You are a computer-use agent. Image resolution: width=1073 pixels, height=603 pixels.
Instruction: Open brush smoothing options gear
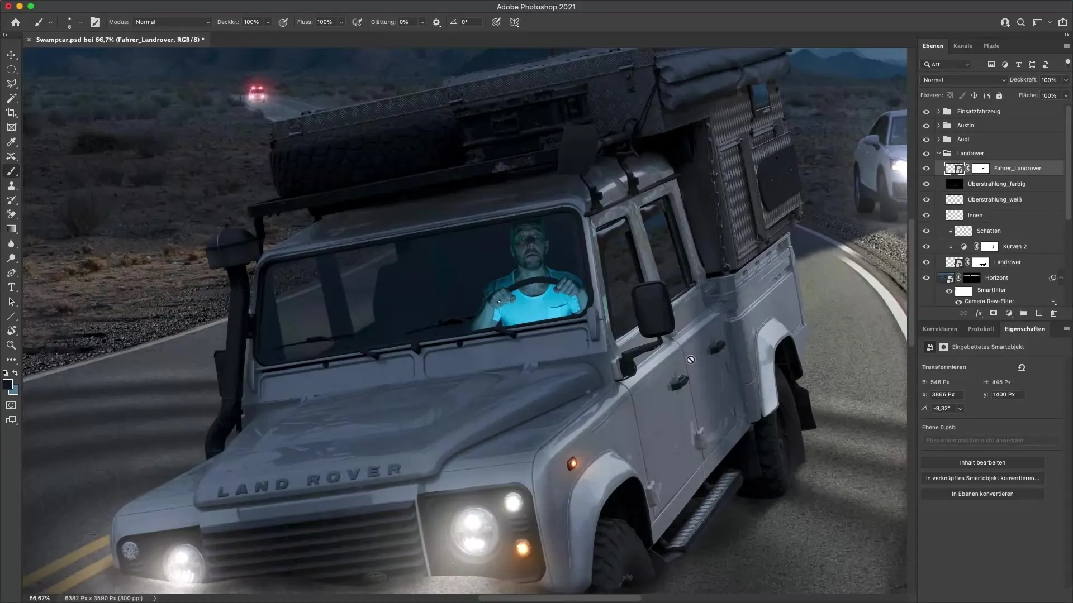tap(436, 22)
